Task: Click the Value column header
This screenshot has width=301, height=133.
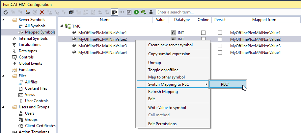Action: [x=161, y=20]
